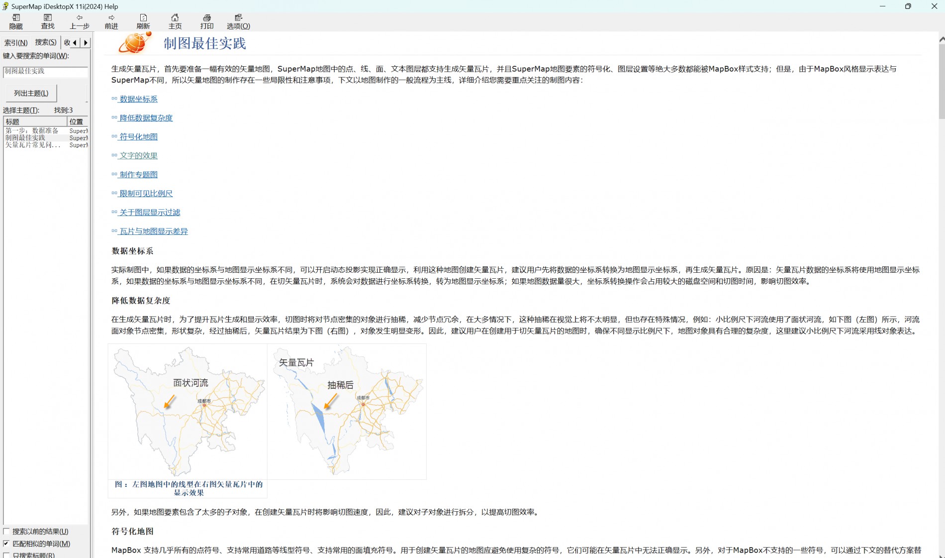
Task: Click the 找到:3 results count label
Action: [63, 110]
